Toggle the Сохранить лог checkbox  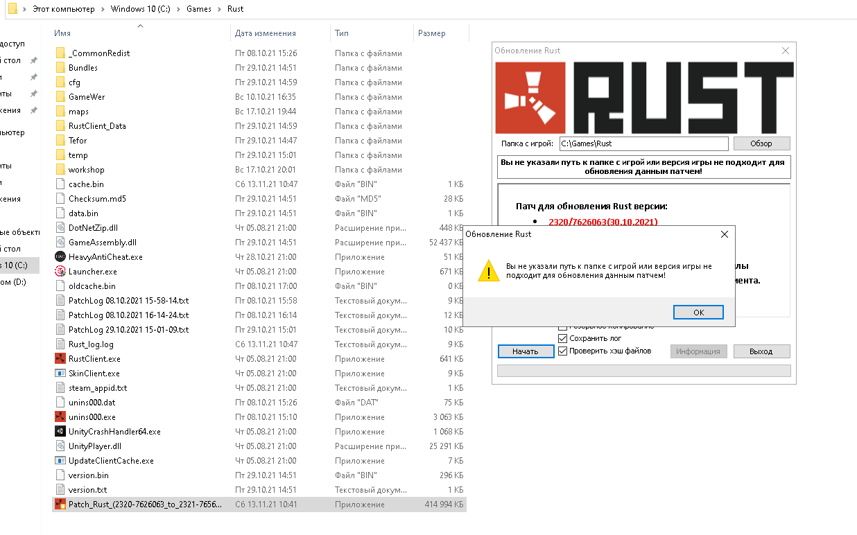[563, 338]
